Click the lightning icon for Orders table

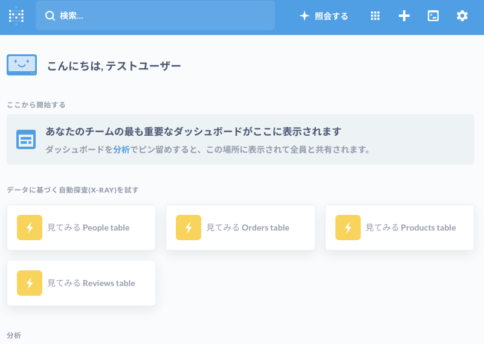(x=189, y=228)
